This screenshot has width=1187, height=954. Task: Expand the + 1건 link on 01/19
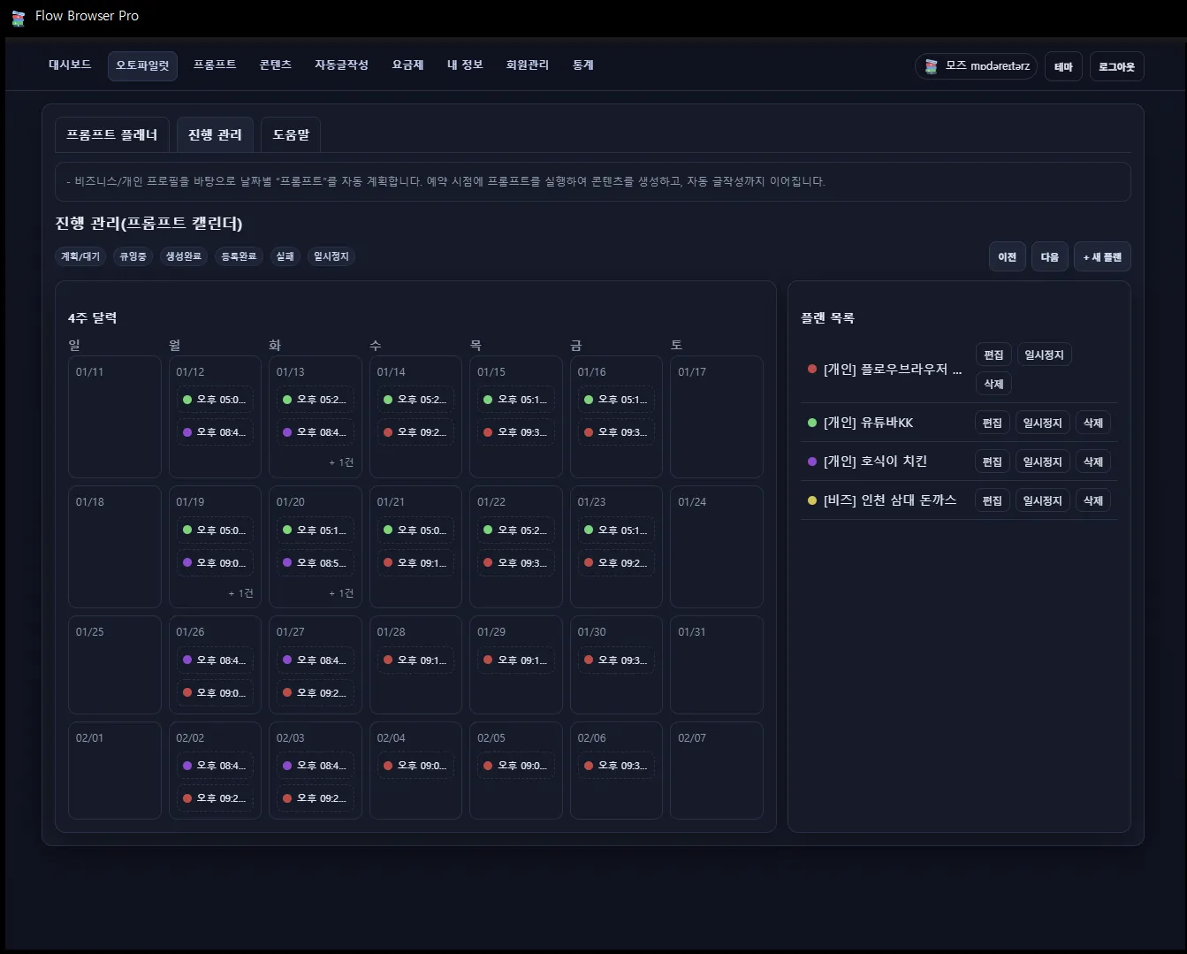click(240, 593)
